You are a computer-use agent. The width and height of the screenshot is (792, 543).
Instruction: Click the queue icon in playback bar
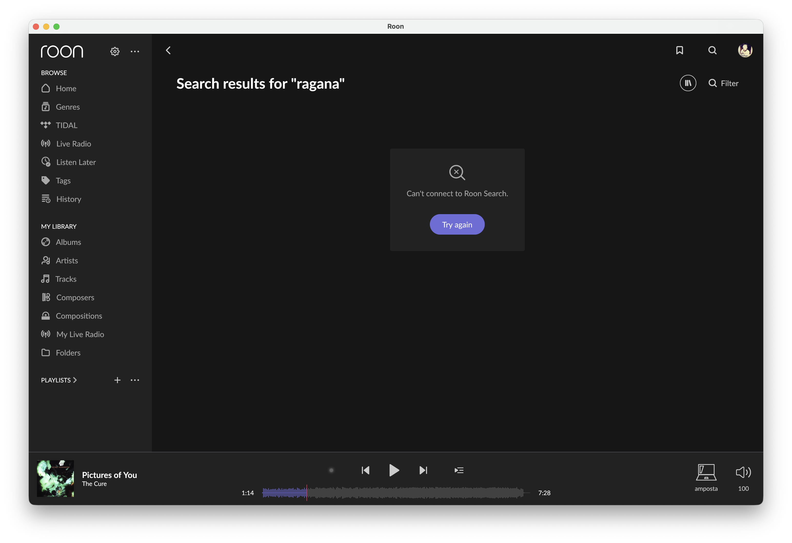point(459,470)
